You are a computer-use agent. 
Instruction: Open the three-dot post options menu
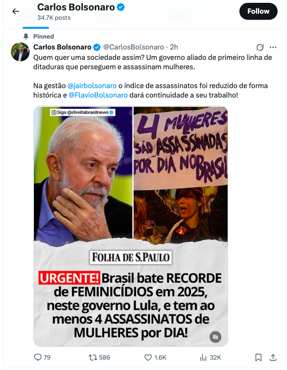pyautogui.click(x=273, y=48)
